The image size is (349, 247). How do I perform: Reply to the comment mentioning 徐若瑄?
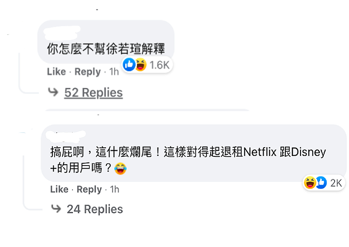pyautogui.click(x=87, y=71)
